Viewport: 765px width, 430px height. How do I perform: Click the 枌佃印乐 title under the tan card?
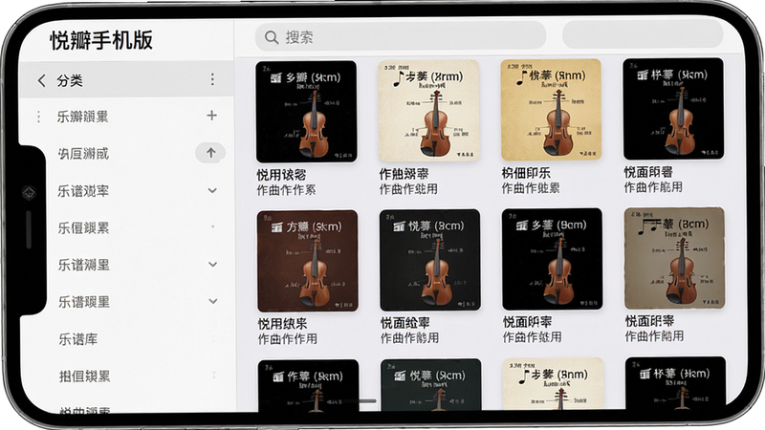(526, 173)
